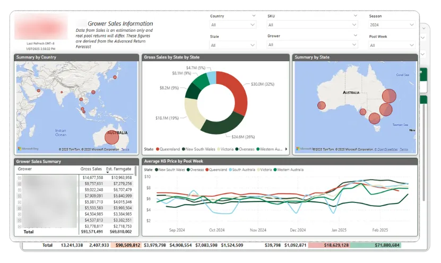This screenshot has width=441, height=263.
Task: Click the Average KG Price by Pool Week title
Action: coord(174,162)
